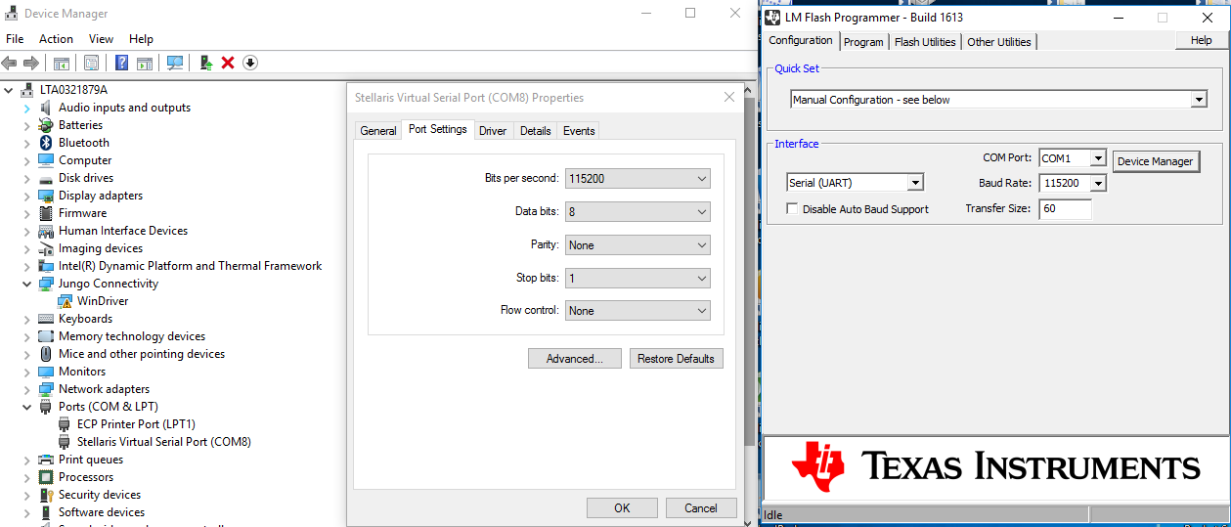Switch to the Program tab in LM Flash Programmer
This screenshot has height=527, width=1231.
[863, 42]
